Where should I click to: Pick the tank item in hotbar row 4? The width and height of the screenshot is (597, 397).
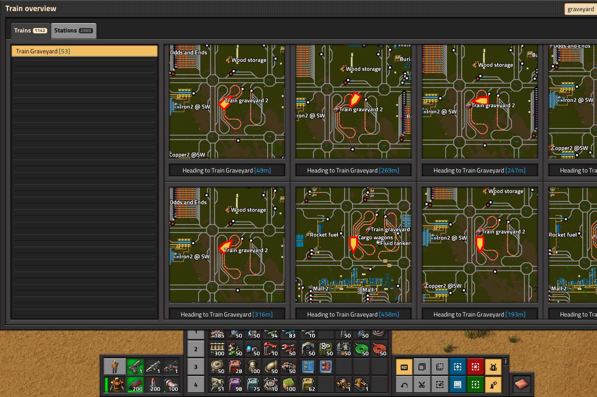[x=361, y=385]
